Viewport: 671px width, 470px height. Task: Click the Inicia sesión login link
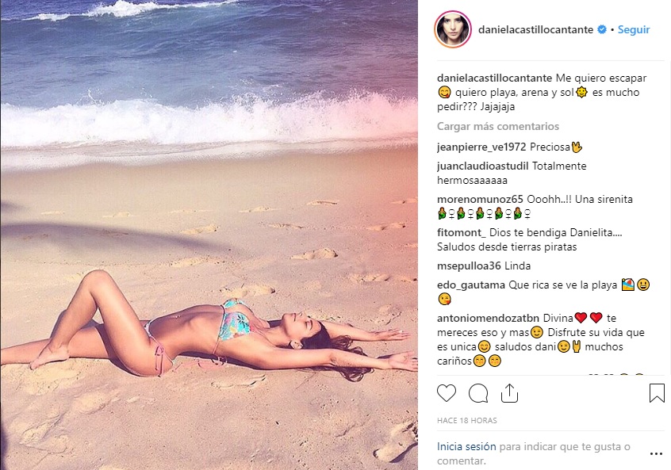466,446
